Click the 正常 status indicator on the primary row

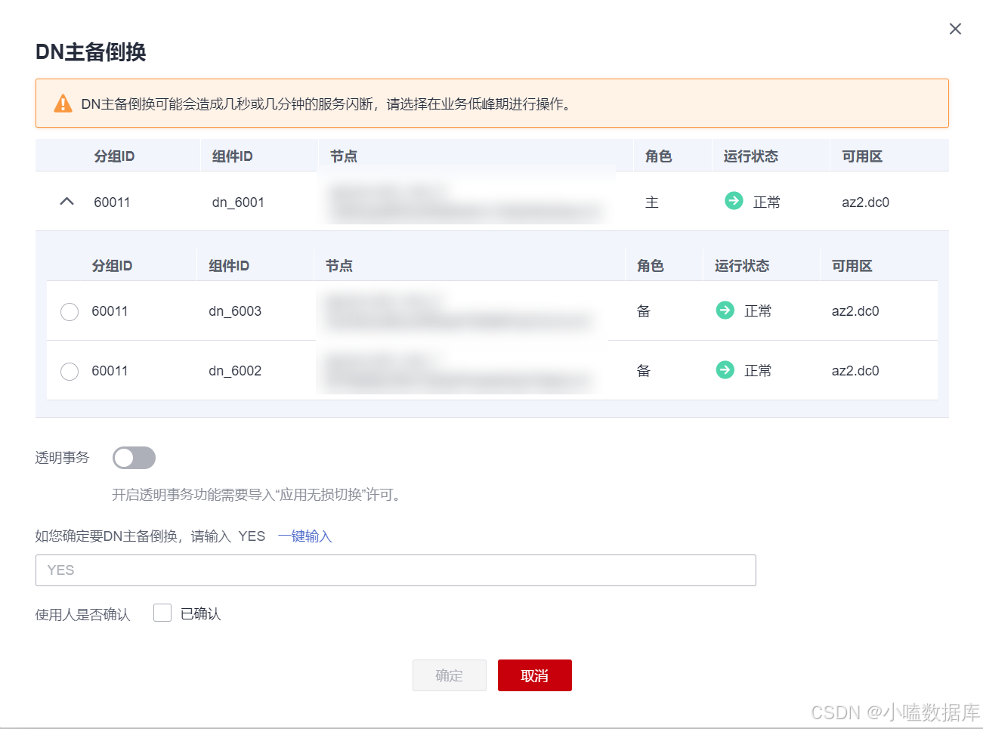coord(758,202)
